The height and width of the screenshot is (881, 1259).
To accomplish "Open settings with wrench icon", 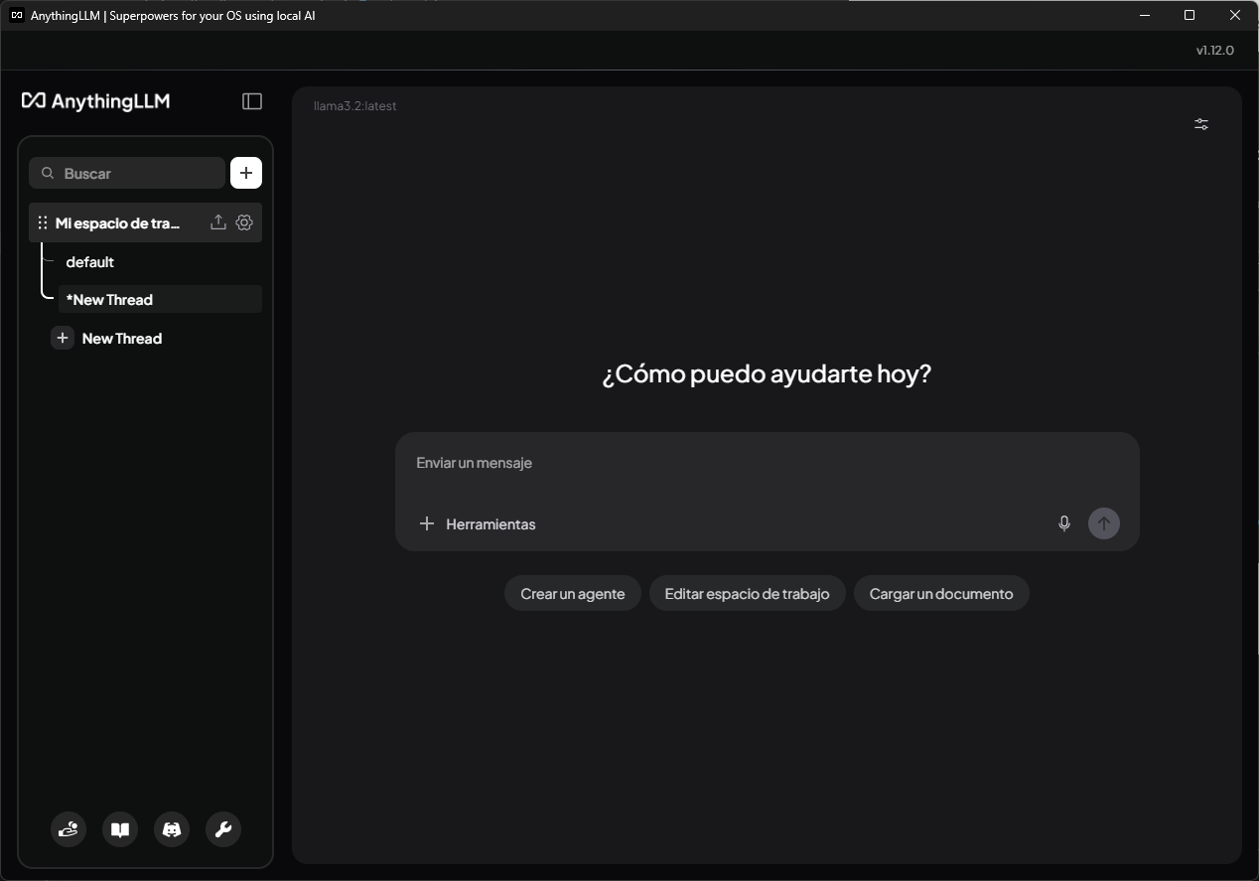I will pyautogui.click(x=223, y=829).
